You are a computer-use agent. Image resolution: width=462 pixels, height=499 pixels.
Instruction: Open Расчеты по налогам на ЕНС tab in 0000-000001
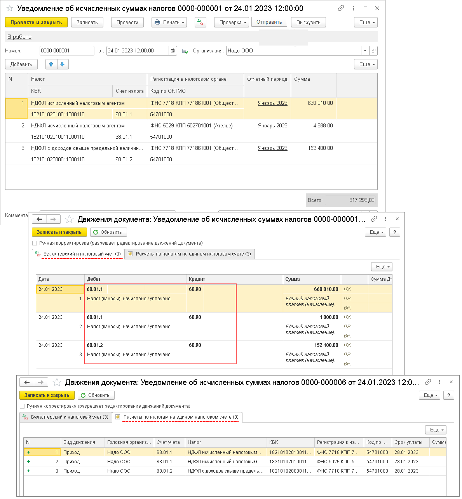(x=190, y=254)
